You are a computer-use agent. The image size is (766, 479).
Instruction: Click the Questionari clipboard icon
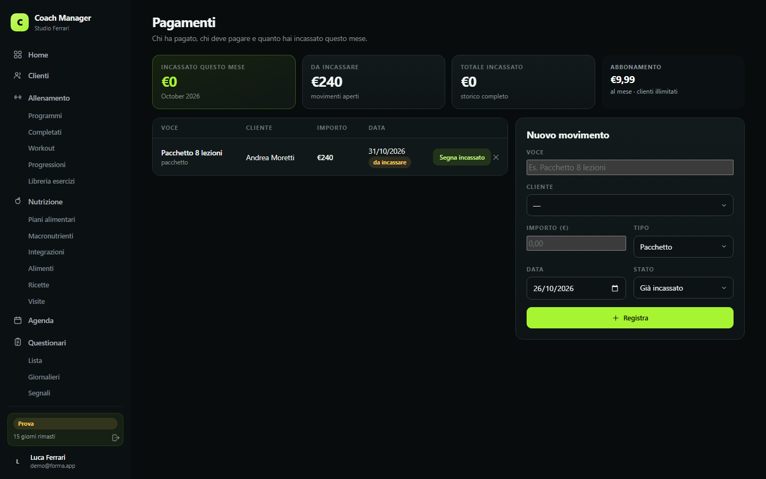(x=18, y=342)
